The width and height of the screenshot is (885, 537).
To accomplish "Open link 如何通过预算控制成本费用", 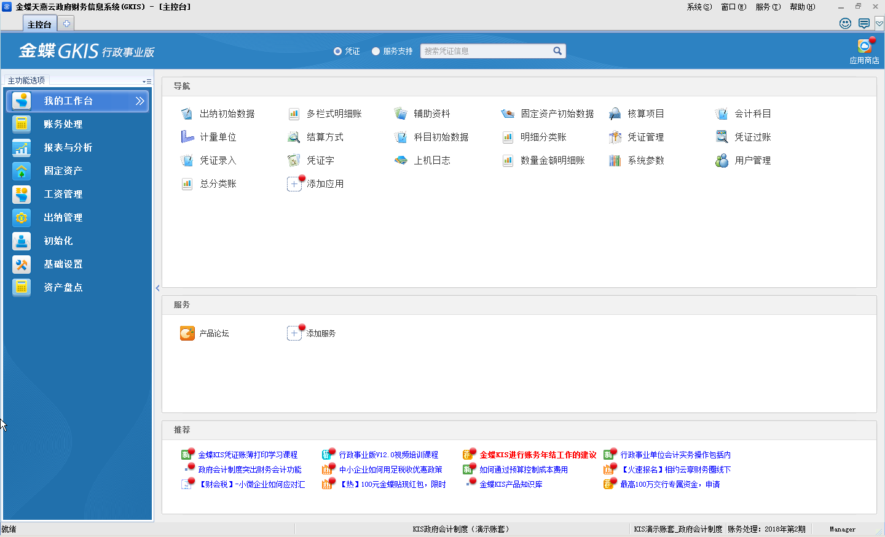I will click(x=524, y=469).
